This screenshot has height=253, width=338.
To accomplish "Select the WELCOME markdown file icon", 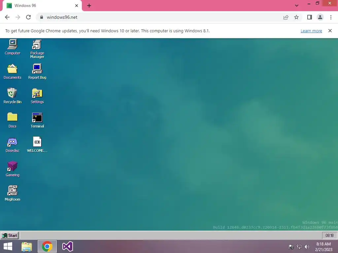I will point(37,145).
